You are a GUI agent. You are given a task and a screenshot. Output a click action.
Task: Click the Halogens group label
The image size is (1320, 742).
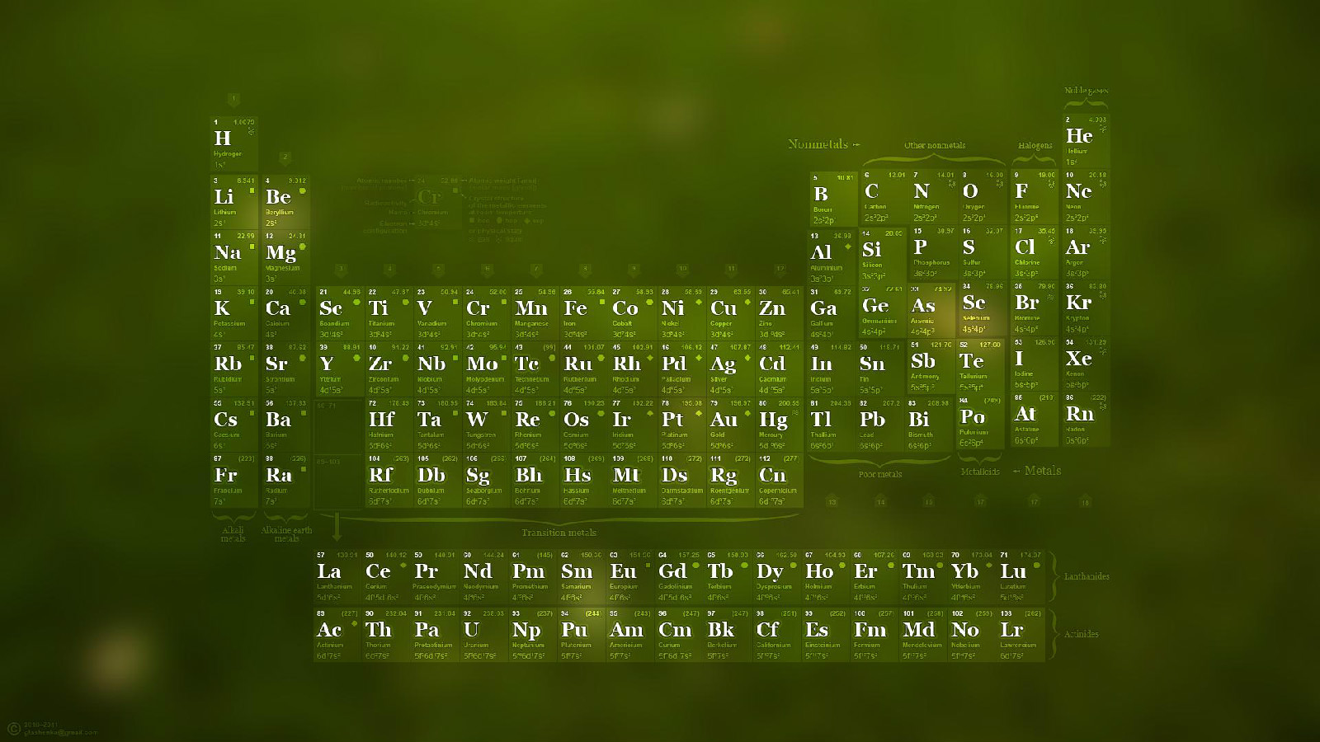[1035, 146]
